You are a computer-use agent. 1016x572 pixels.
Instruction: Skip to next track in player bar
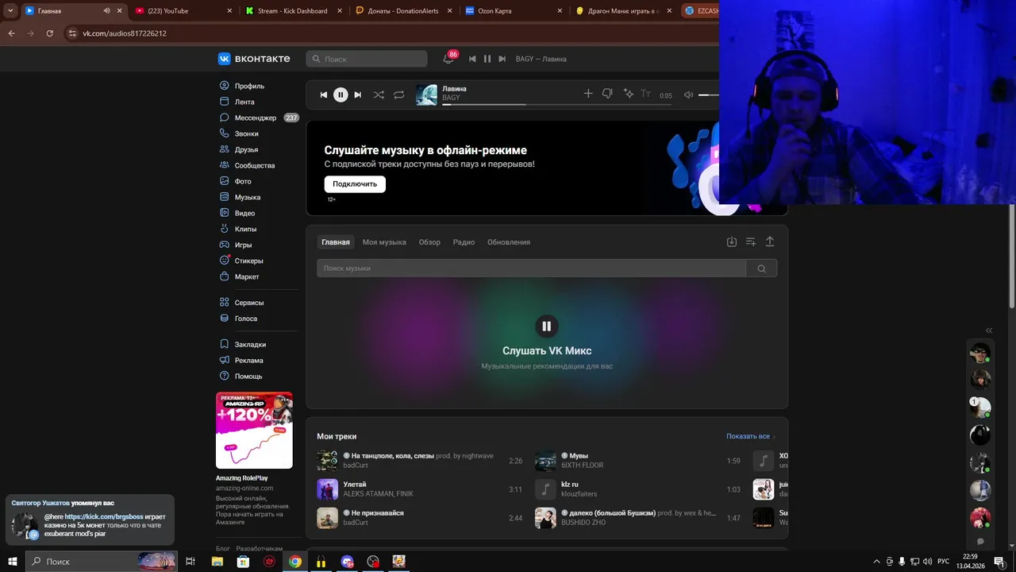tap(358, 95)
